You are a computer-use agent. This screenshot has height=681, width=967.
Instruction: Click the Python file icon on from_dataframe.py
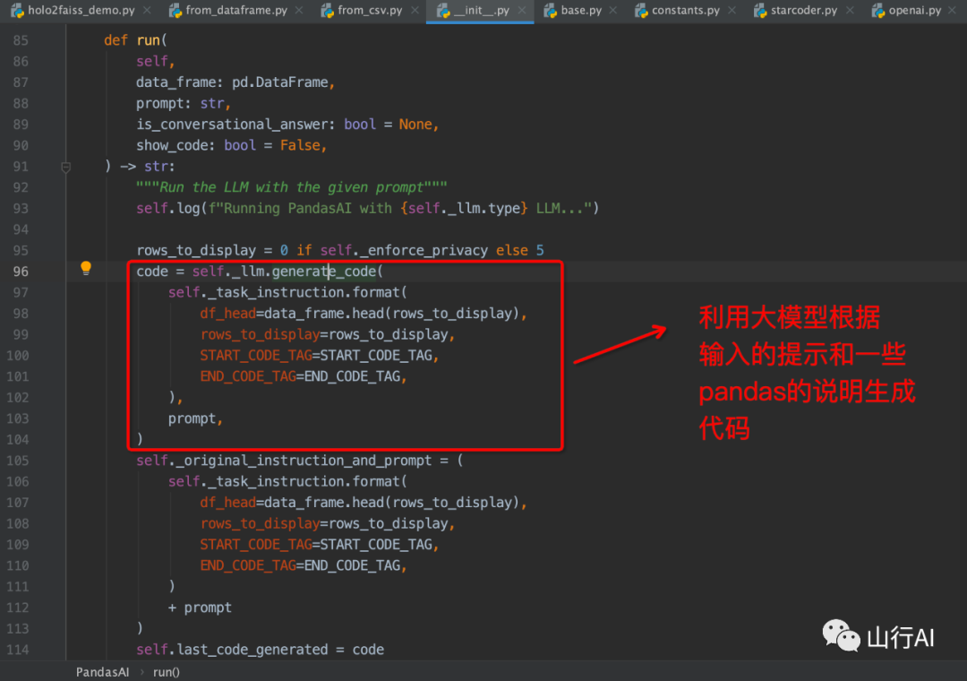coord(175,11)
